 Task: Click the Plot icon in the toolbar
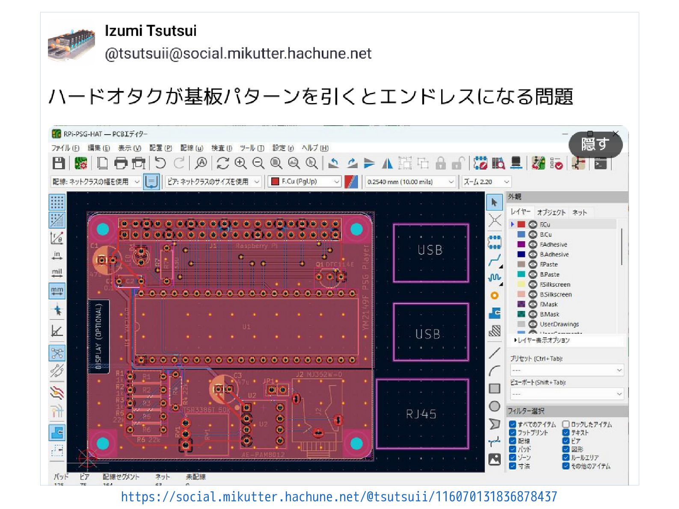[139, 163]
